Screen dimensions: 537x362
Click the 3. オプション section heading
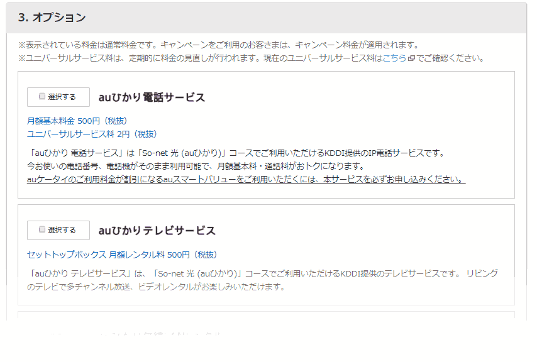(x=52, y=18)
